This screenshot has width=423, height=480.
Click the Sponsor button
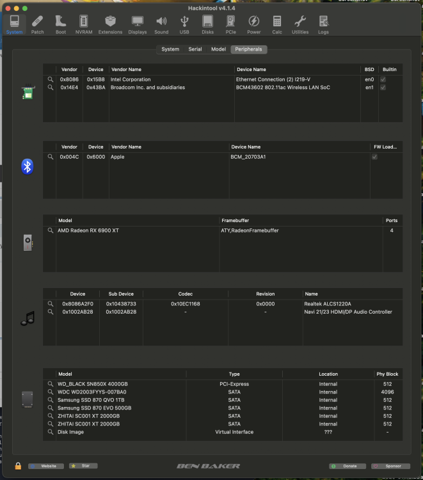coord(390,466)
